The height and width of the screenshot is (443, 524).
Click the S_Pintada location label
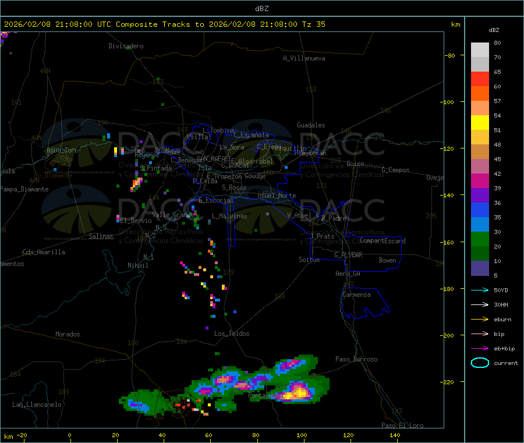tap(155, 168)
